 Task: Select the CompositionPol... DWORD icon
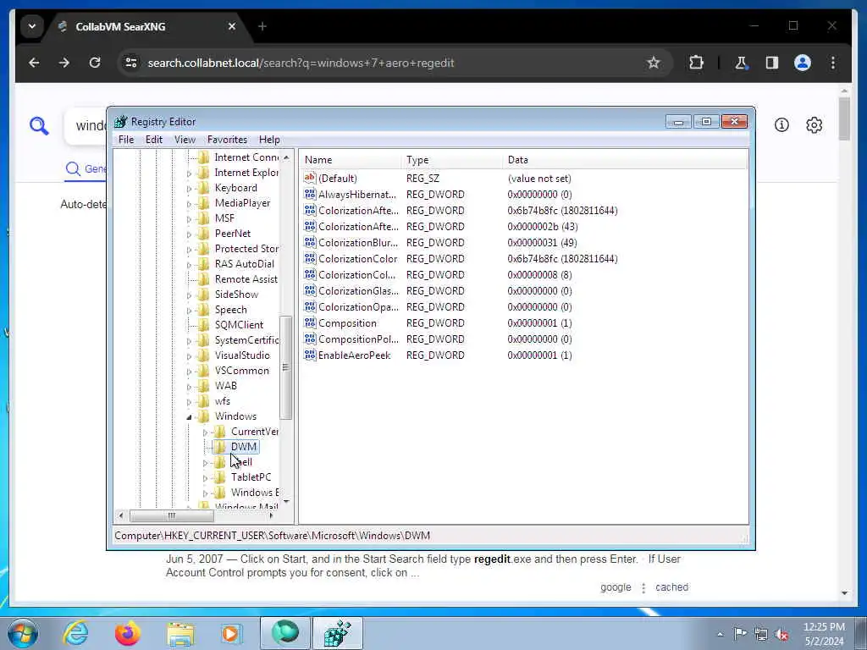tap(310, 339)
